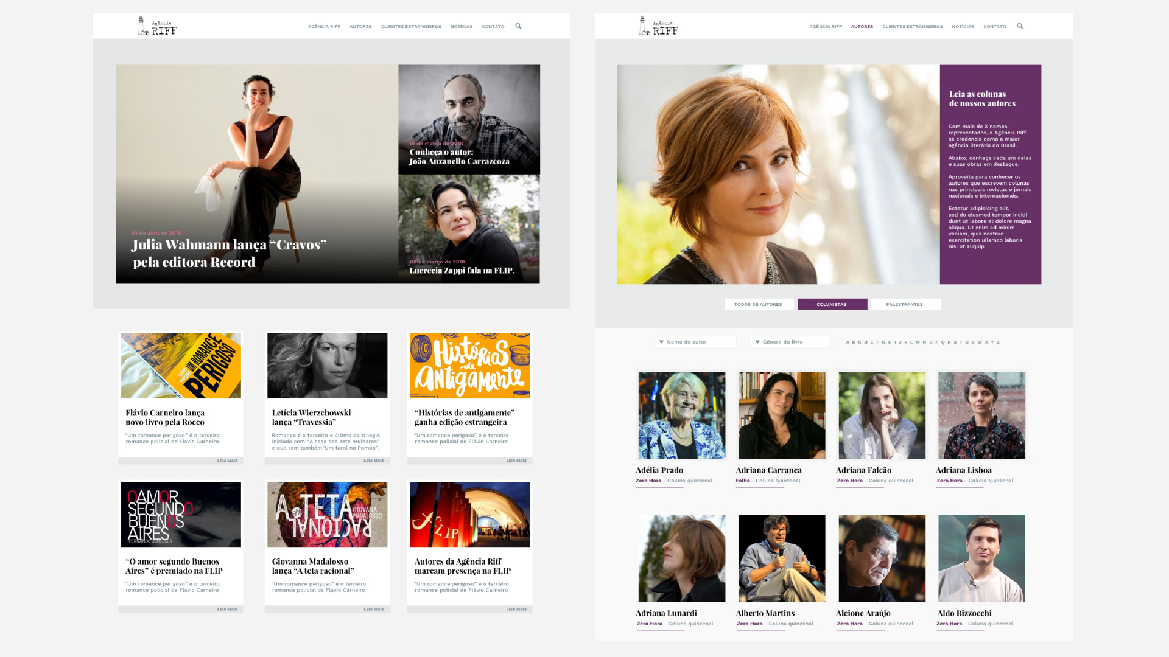Open Clientes Estrangeiros in the left page menu
Image resolution: width=1169 pixels, height=657 pixels.
(411, 27)
